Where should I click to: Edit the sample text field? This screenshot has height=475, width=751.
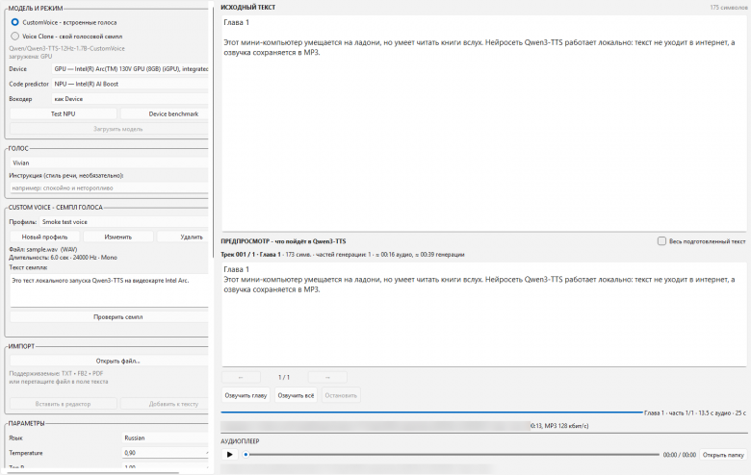[x=109, y=290]
